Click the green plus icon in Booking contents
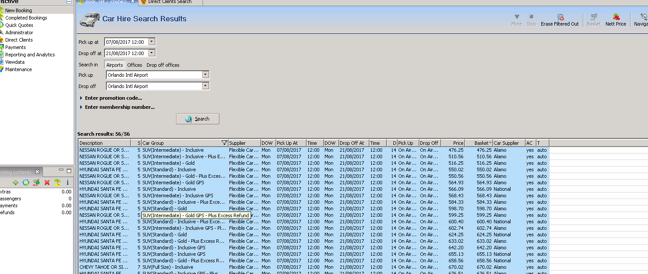The height and width of the screenshot is (274, 648). tap(16, 183)
